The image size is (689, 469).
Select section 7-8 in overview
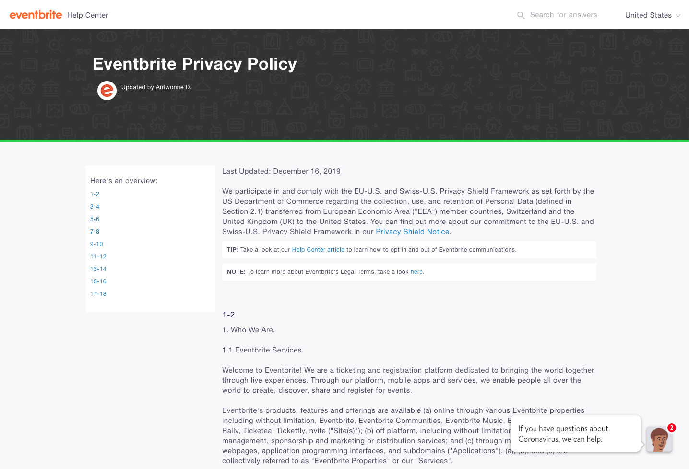pyautogui.click(x=95, y=232)
